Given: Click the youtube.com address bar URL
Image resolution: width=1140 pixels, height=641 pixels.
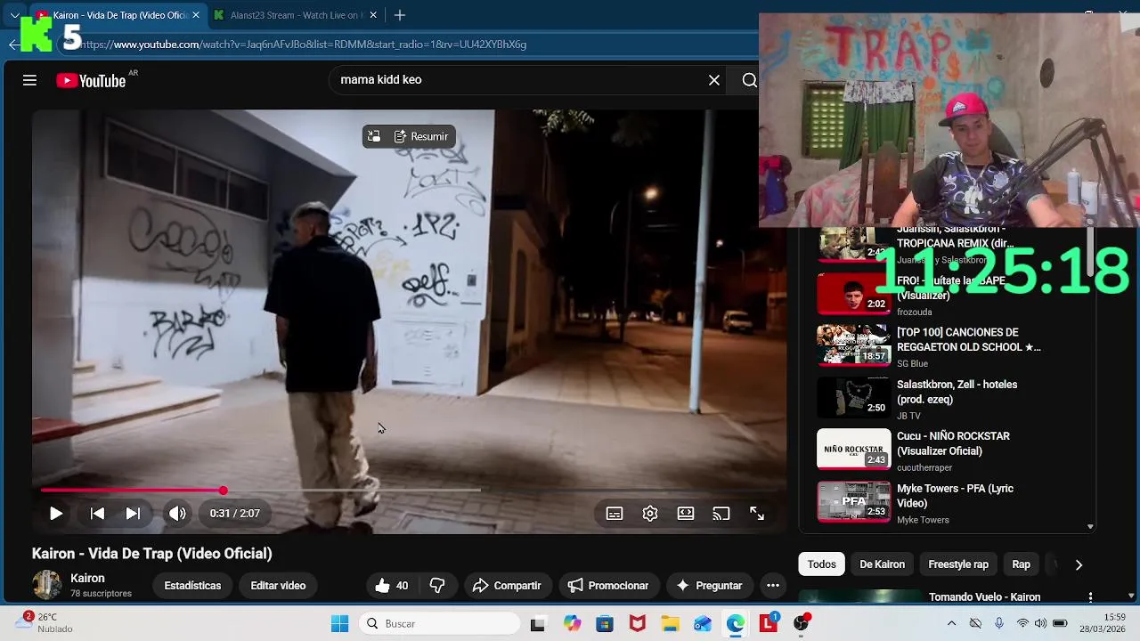Looking at the screenshot, I should pos(305,45).
